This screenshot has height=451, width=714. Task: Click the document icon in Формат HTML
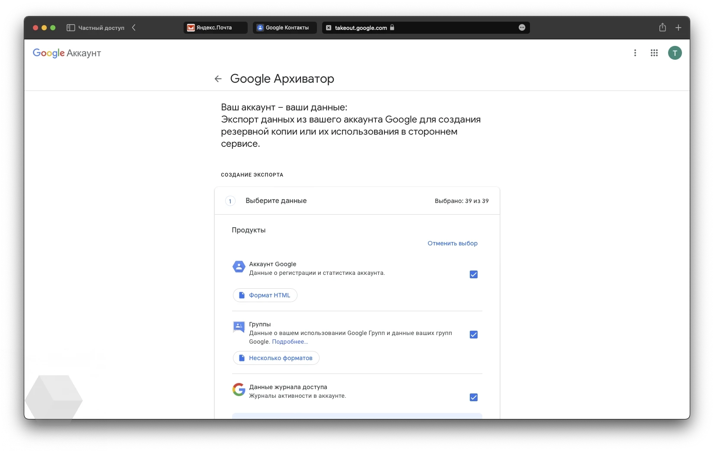[x=242, y=295]
